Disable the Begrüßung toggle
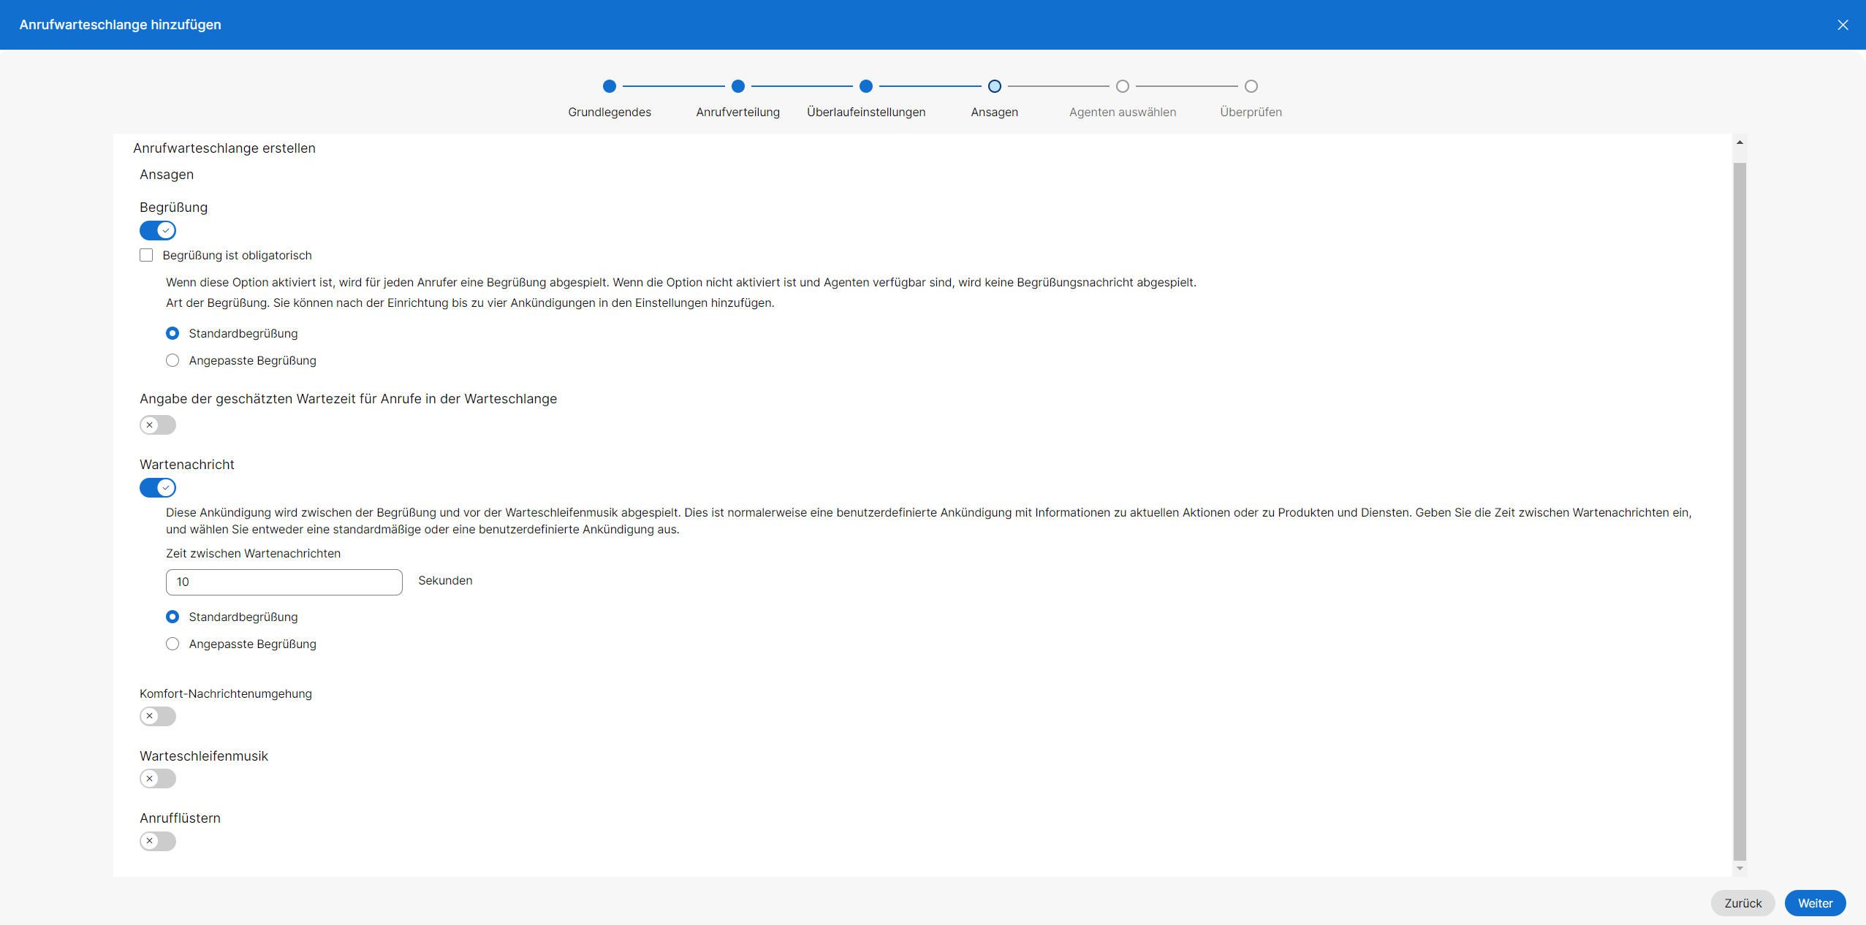 pos(158,231)
